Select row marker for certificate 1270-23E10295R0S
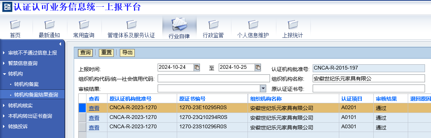 (x=82, y=108)
